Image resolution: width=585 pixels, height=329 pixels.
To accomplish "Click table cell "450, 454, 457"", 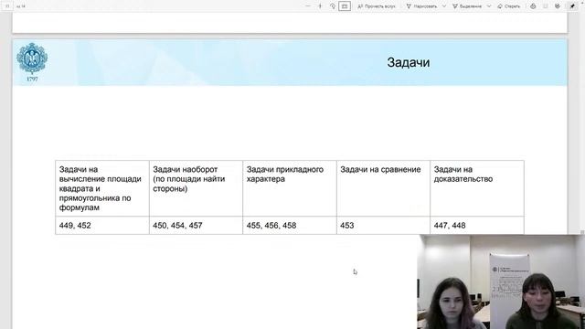I will click(x=196, y=226).
